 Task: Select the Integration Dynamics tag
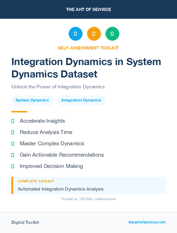tap(81, 100)
